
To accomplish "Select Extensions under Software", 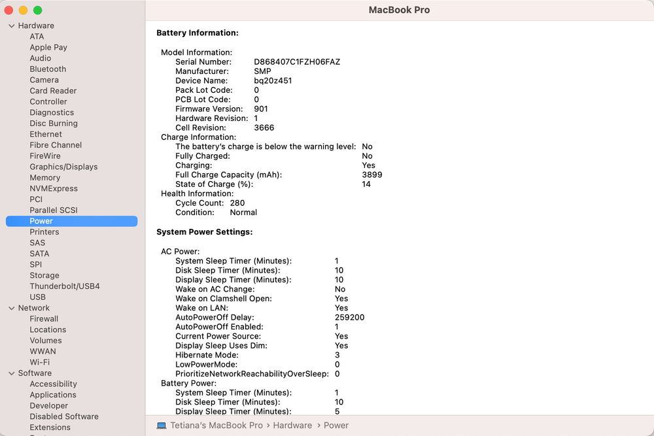I will pos(50,428).
